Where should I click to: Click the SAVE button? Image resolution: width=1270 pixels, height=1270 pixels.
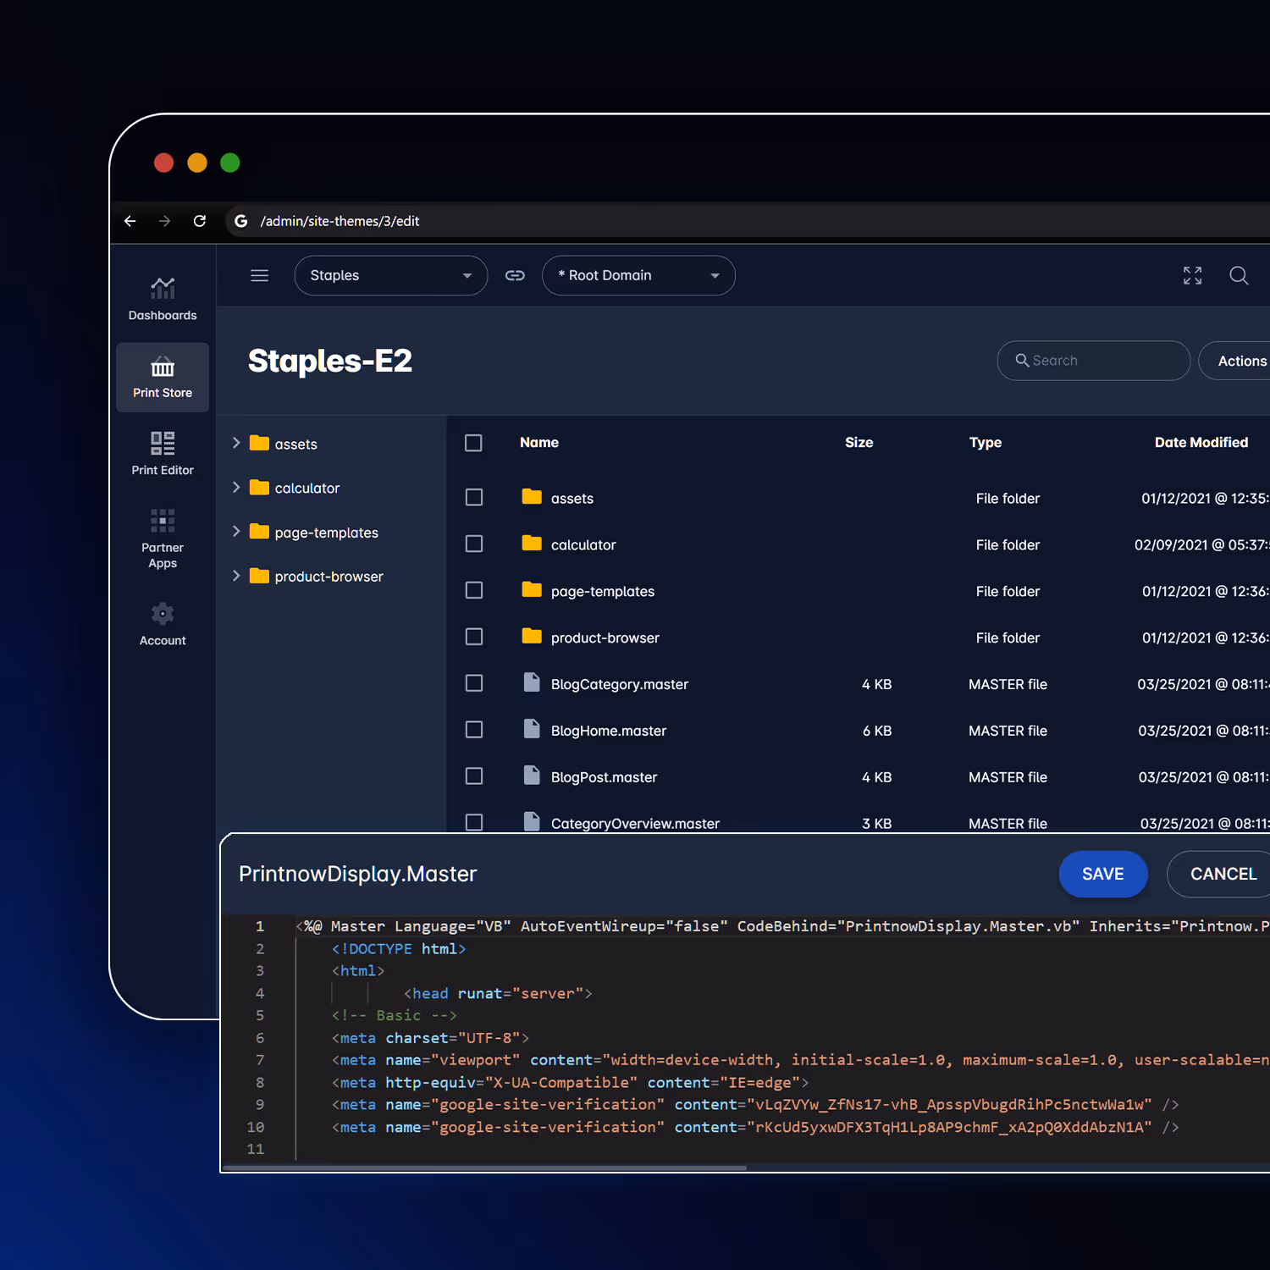[1103, 874]
